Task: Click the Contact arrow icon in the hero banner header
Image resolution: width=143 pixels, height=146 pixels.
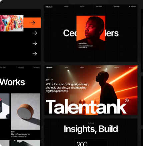Action: tap(130, 67)
